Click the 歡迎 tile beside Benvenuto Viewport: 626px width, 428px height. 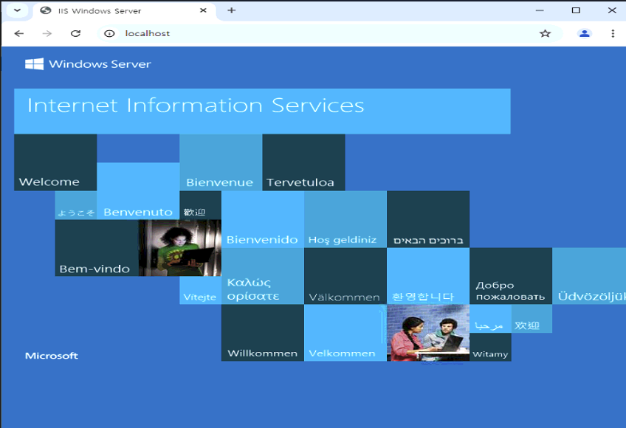click(200, 205)
